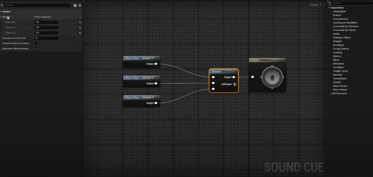Screen dimensions: 373x177
Task: Click the property matrix table icon
Action: click(x=75, y=6)
